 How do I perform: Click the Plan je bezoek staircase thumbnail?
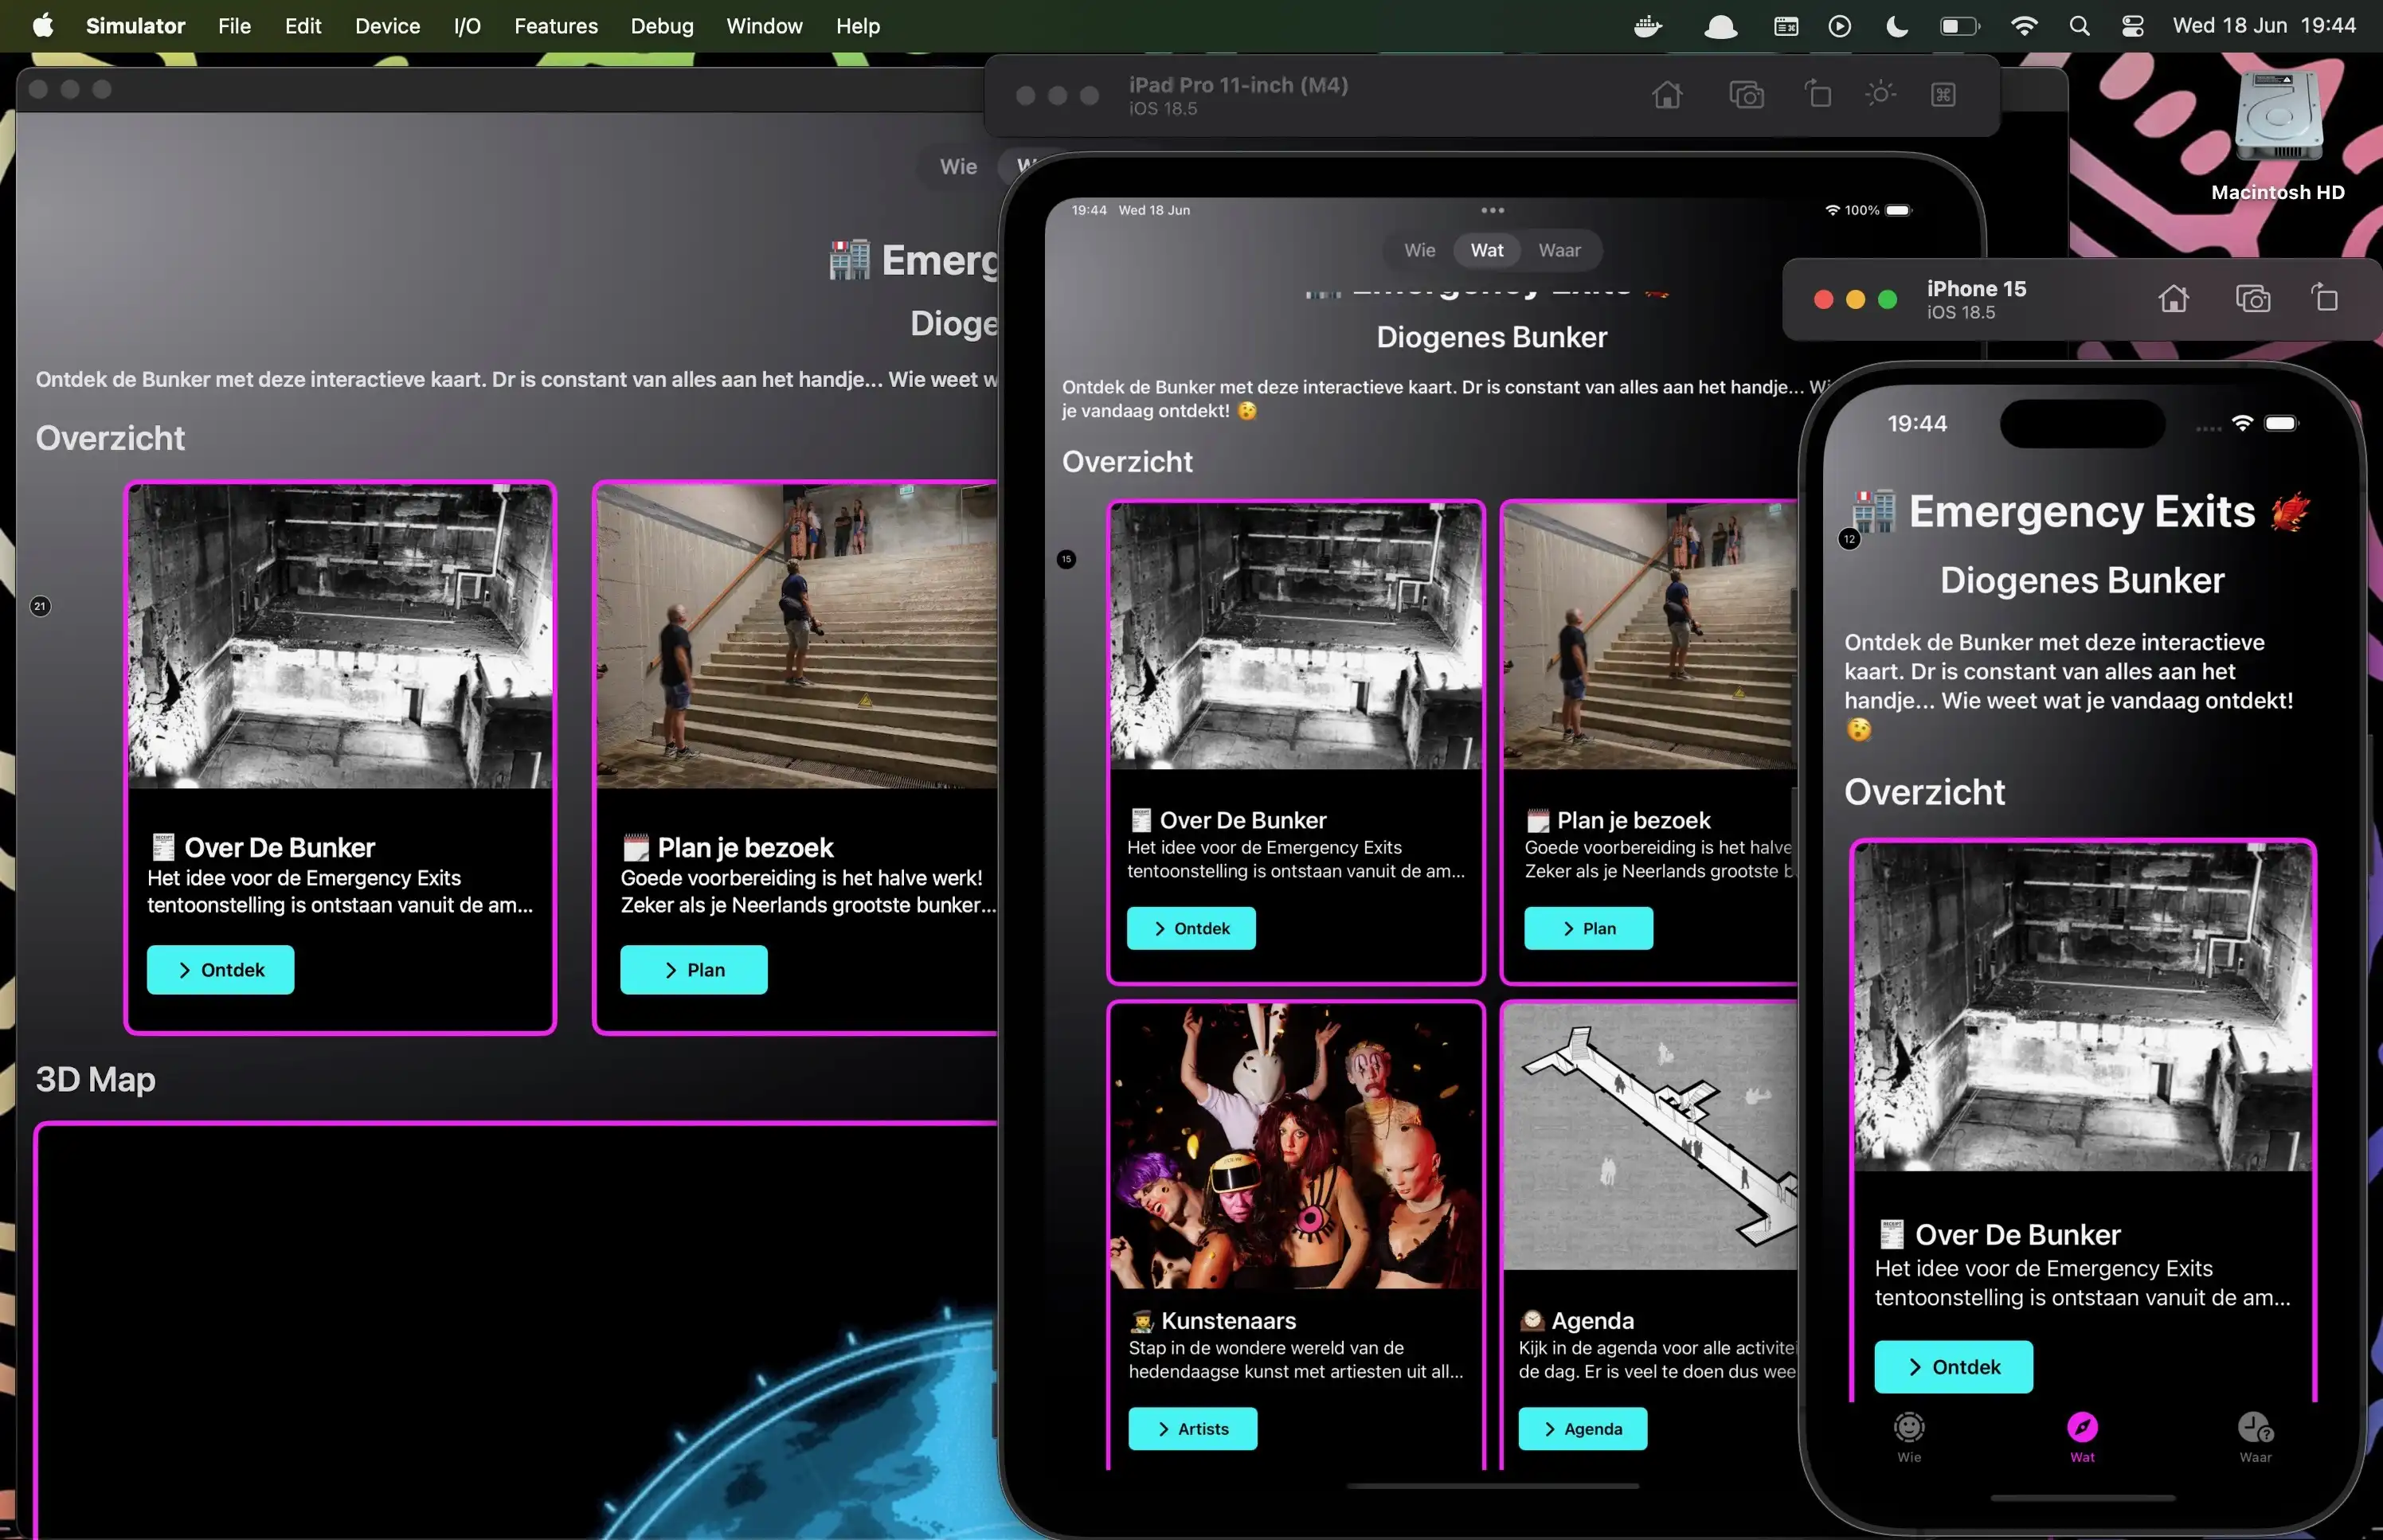pos(796,637)
